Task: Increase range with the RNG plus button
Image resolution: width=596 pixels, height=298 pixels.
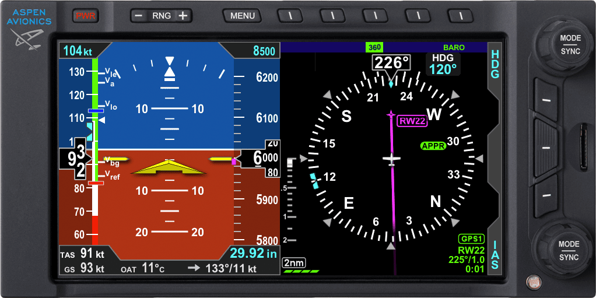Action: [x=184, y=16]
